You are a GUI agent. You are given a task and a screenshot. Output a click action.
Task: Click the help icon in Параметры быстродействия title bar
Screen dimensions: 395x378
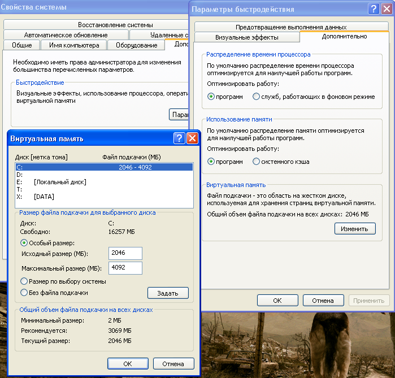coord(372,9)
